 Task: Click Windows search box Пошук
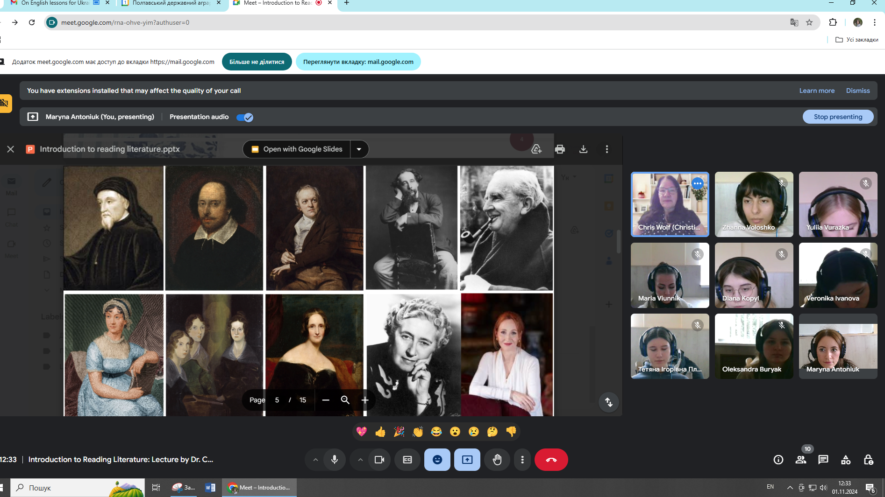click(x=77, y=488)
